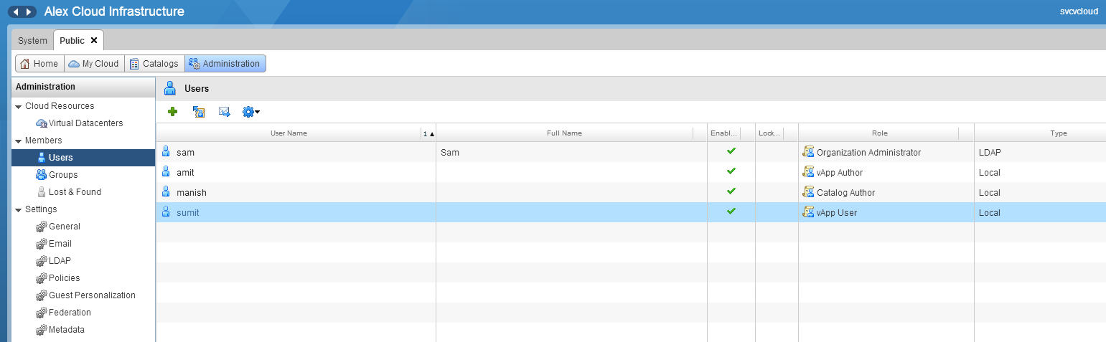The width and height of the screenshot is (1106, 342).
Task: Collapse the Cloud Resources tree node
Action: pyautogui.click(x=19, y=106)
